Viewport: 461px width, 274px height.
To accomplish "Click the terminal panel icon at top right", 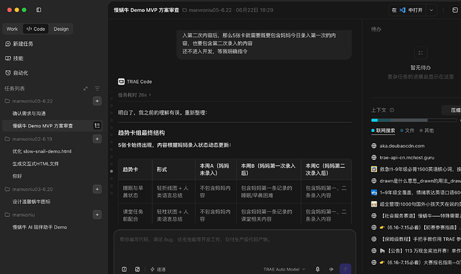I will (455, 10).
